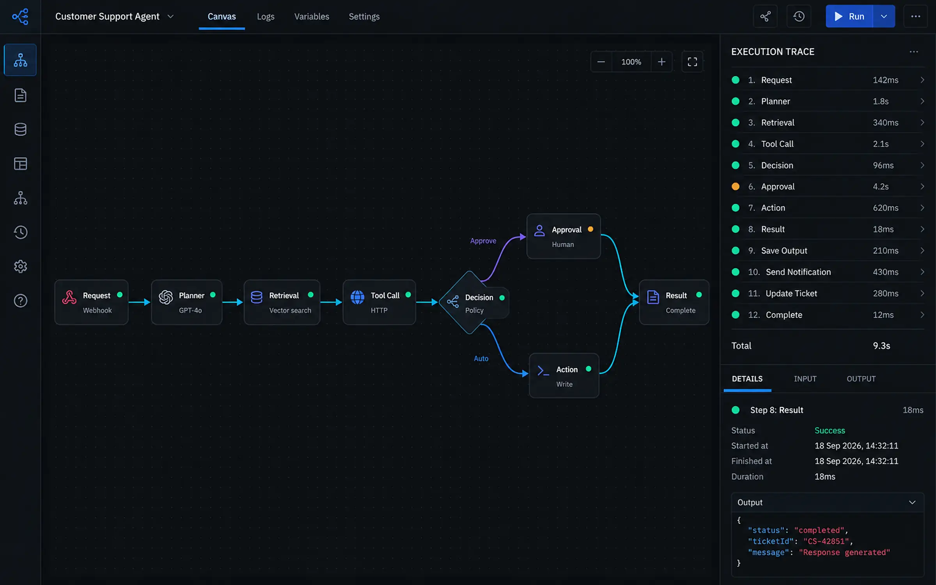Select the Retrieval vector search node

tap(282, 302)
